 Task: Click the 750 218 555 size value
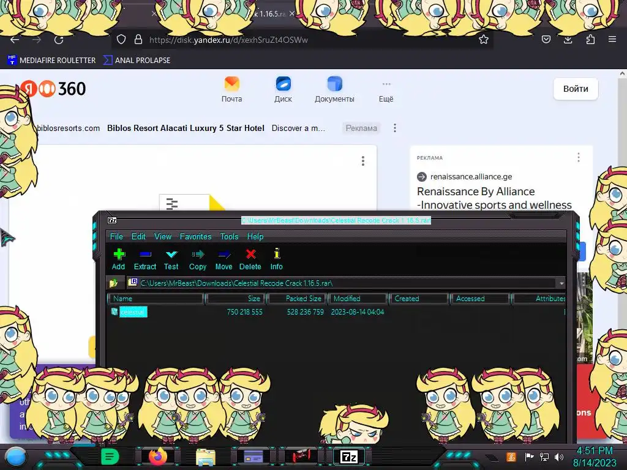coord(245,311)
